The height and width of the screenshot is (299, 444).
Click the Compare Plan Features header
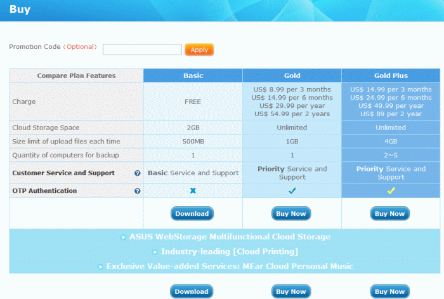(x=77, y=76)
